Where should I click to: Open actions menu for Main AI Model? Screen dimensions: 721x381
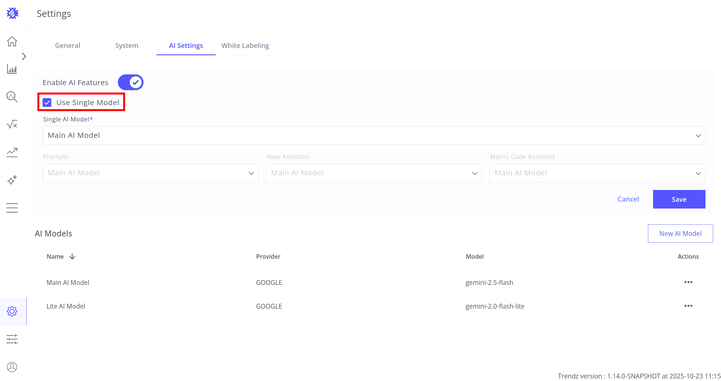688,282
